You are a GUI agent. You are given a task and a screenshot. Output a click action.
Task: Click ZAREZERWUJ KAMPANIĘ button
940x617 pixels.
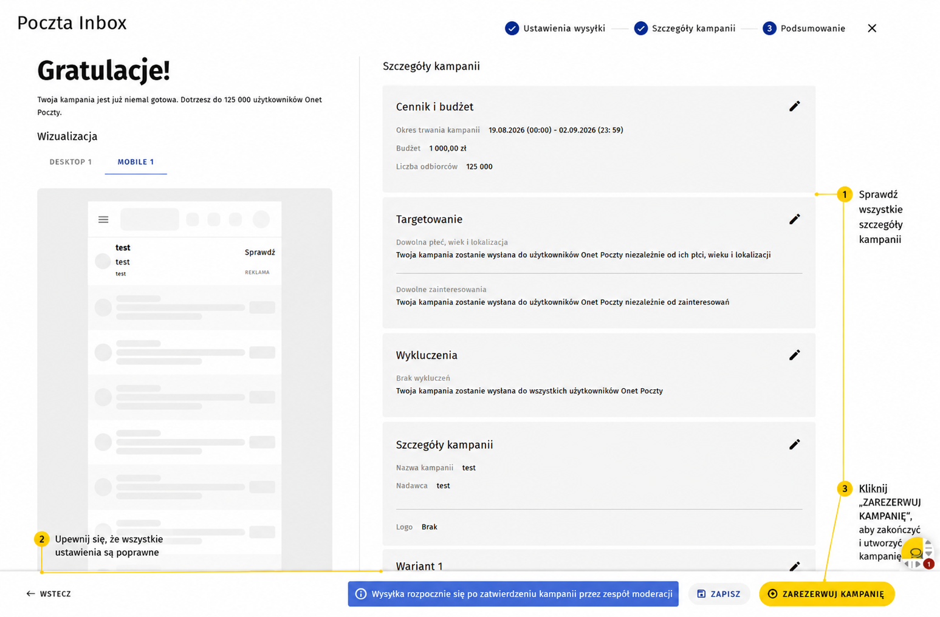[x=826, y=594]
